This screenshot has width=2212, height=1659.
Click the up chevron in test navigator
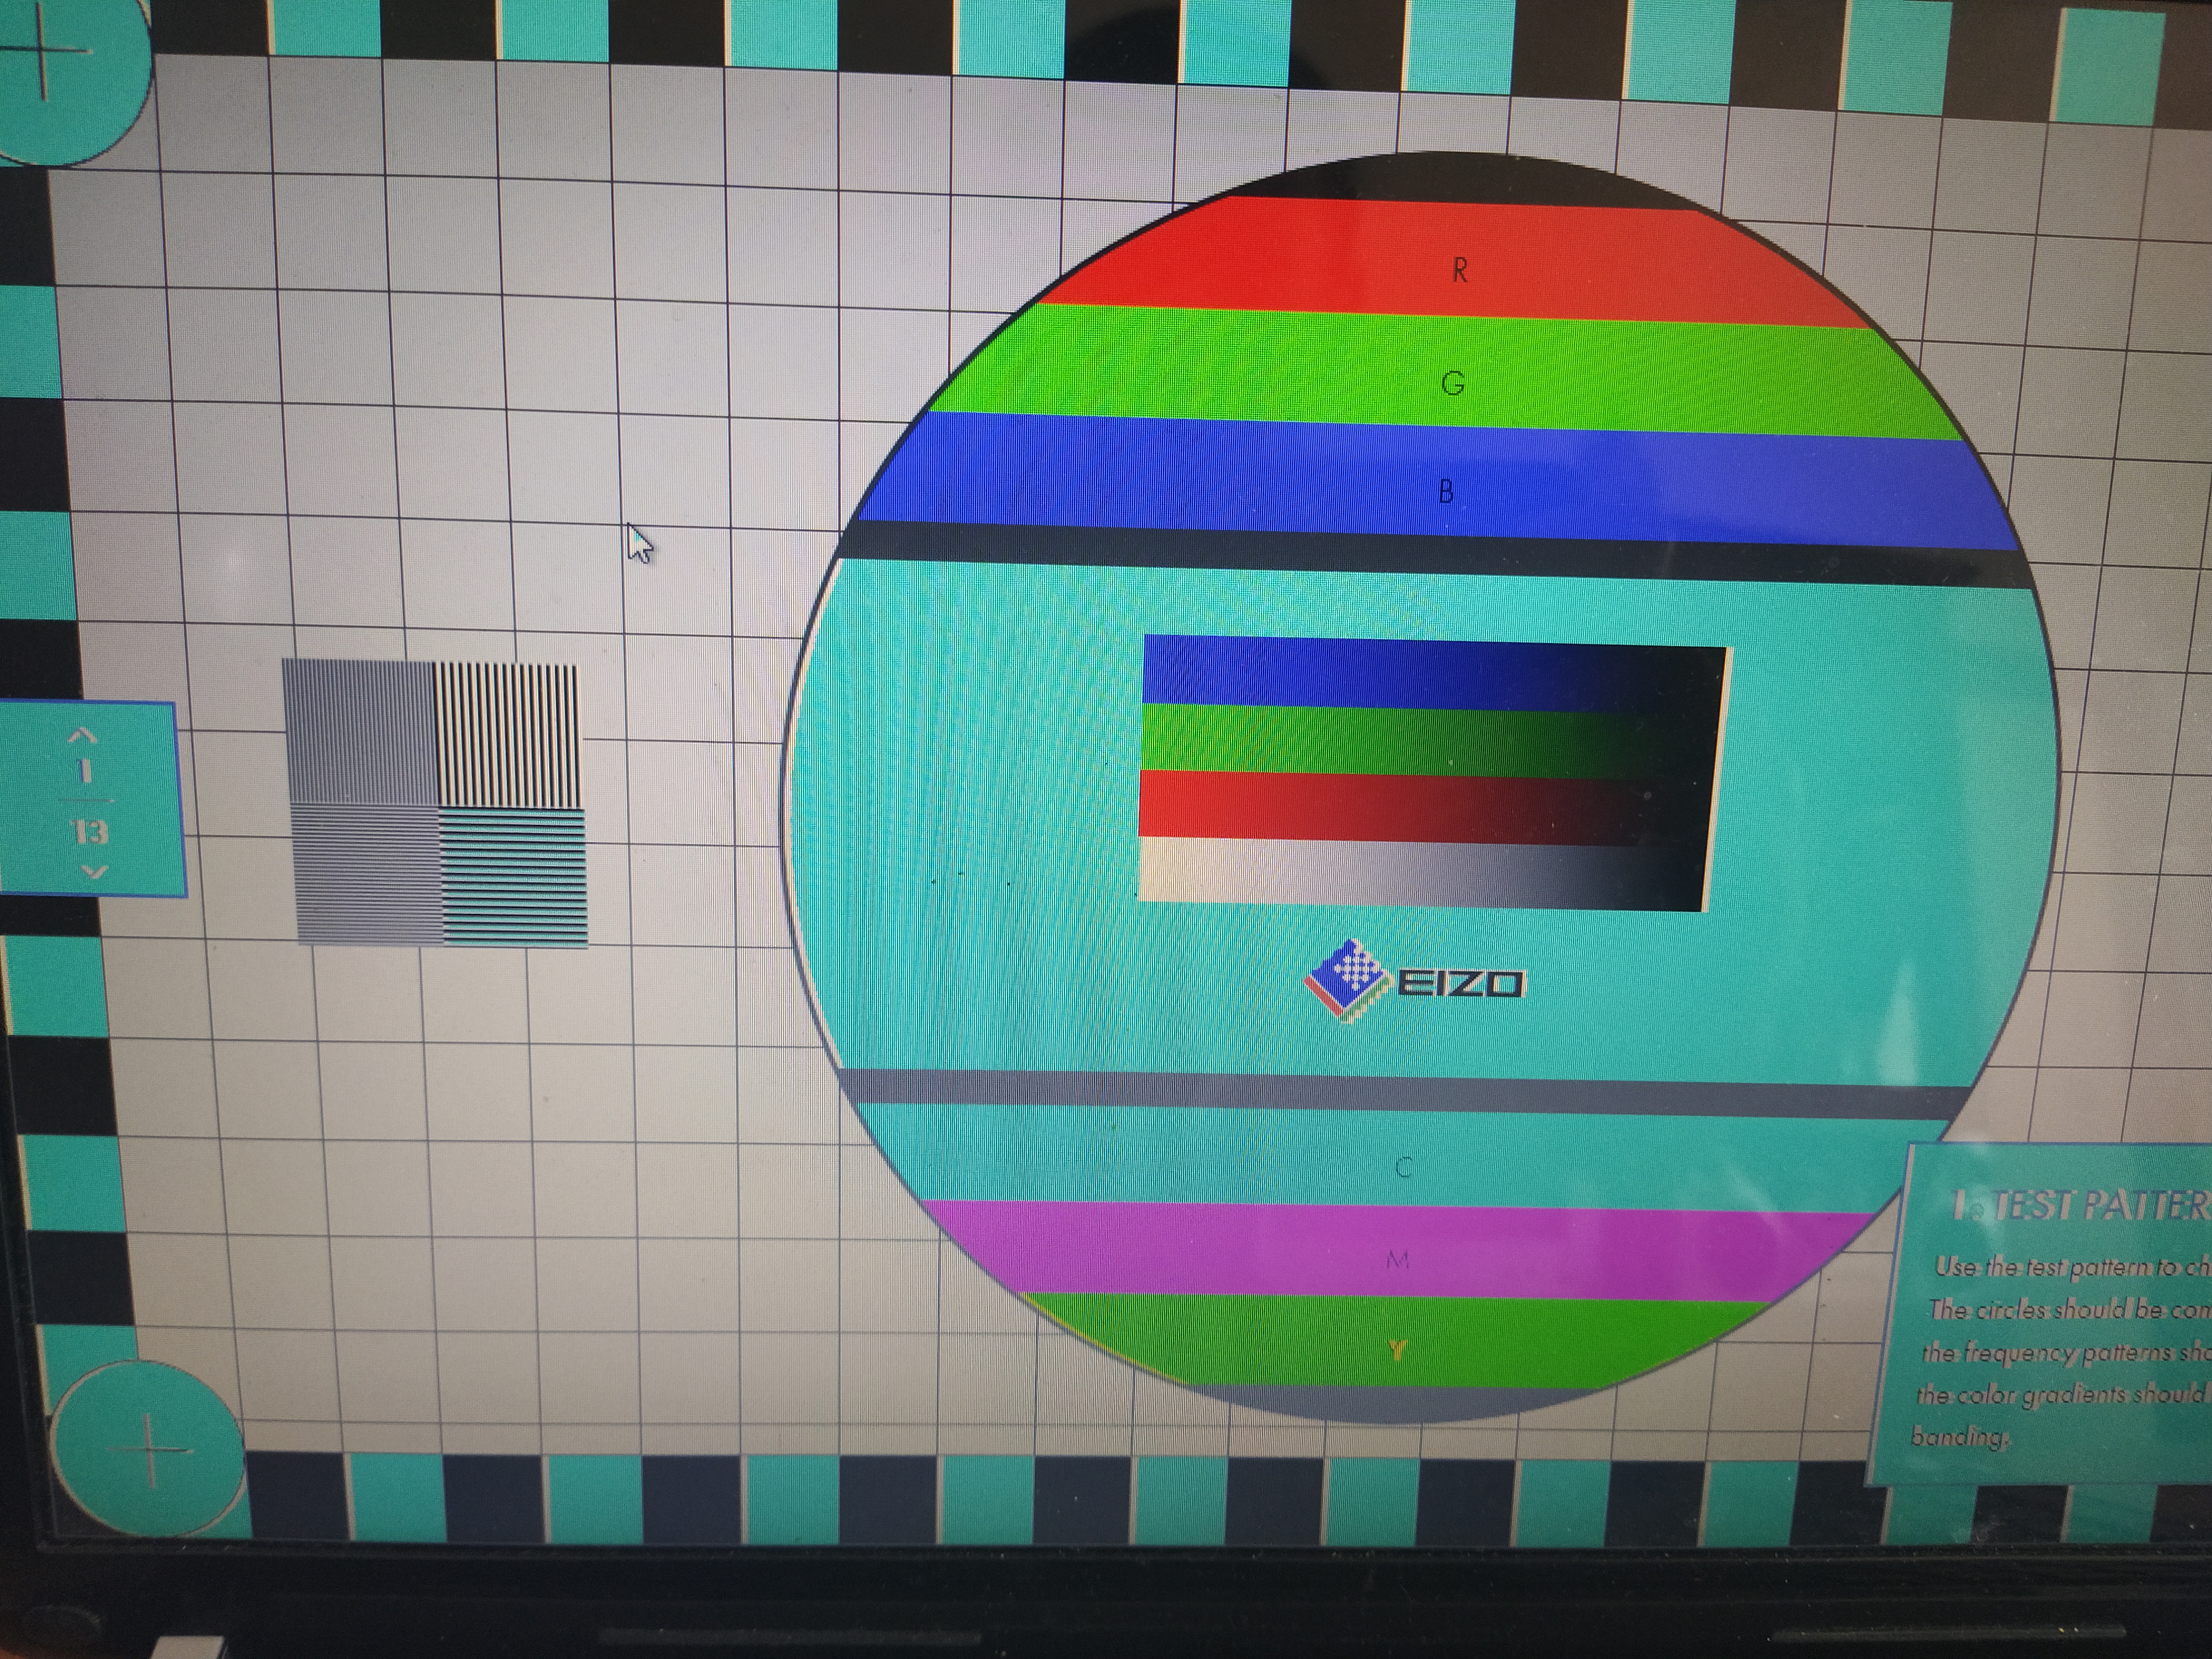[83, 736]
